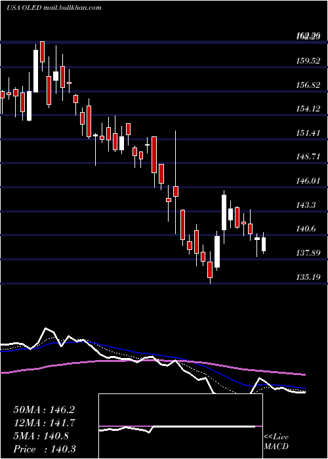This screenshot has height=459, width=328.
Task: Click the 148.71 price axis label
Action: tap(308, 157)
